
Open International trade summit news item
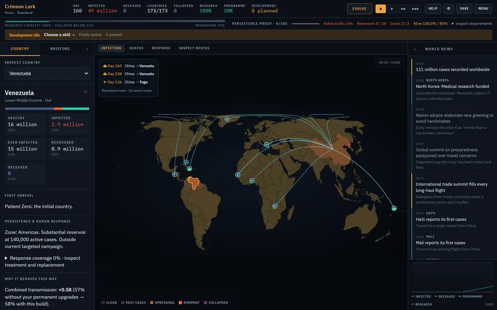(x=453, y=190)
